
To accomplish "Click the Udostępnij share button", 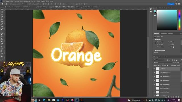I will point(171,4).
